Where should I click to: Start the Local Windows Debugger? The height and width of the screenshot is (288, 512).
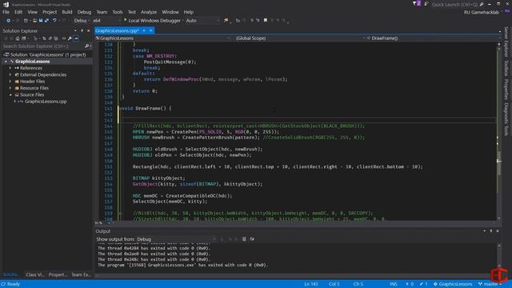(x=153, y=21)
